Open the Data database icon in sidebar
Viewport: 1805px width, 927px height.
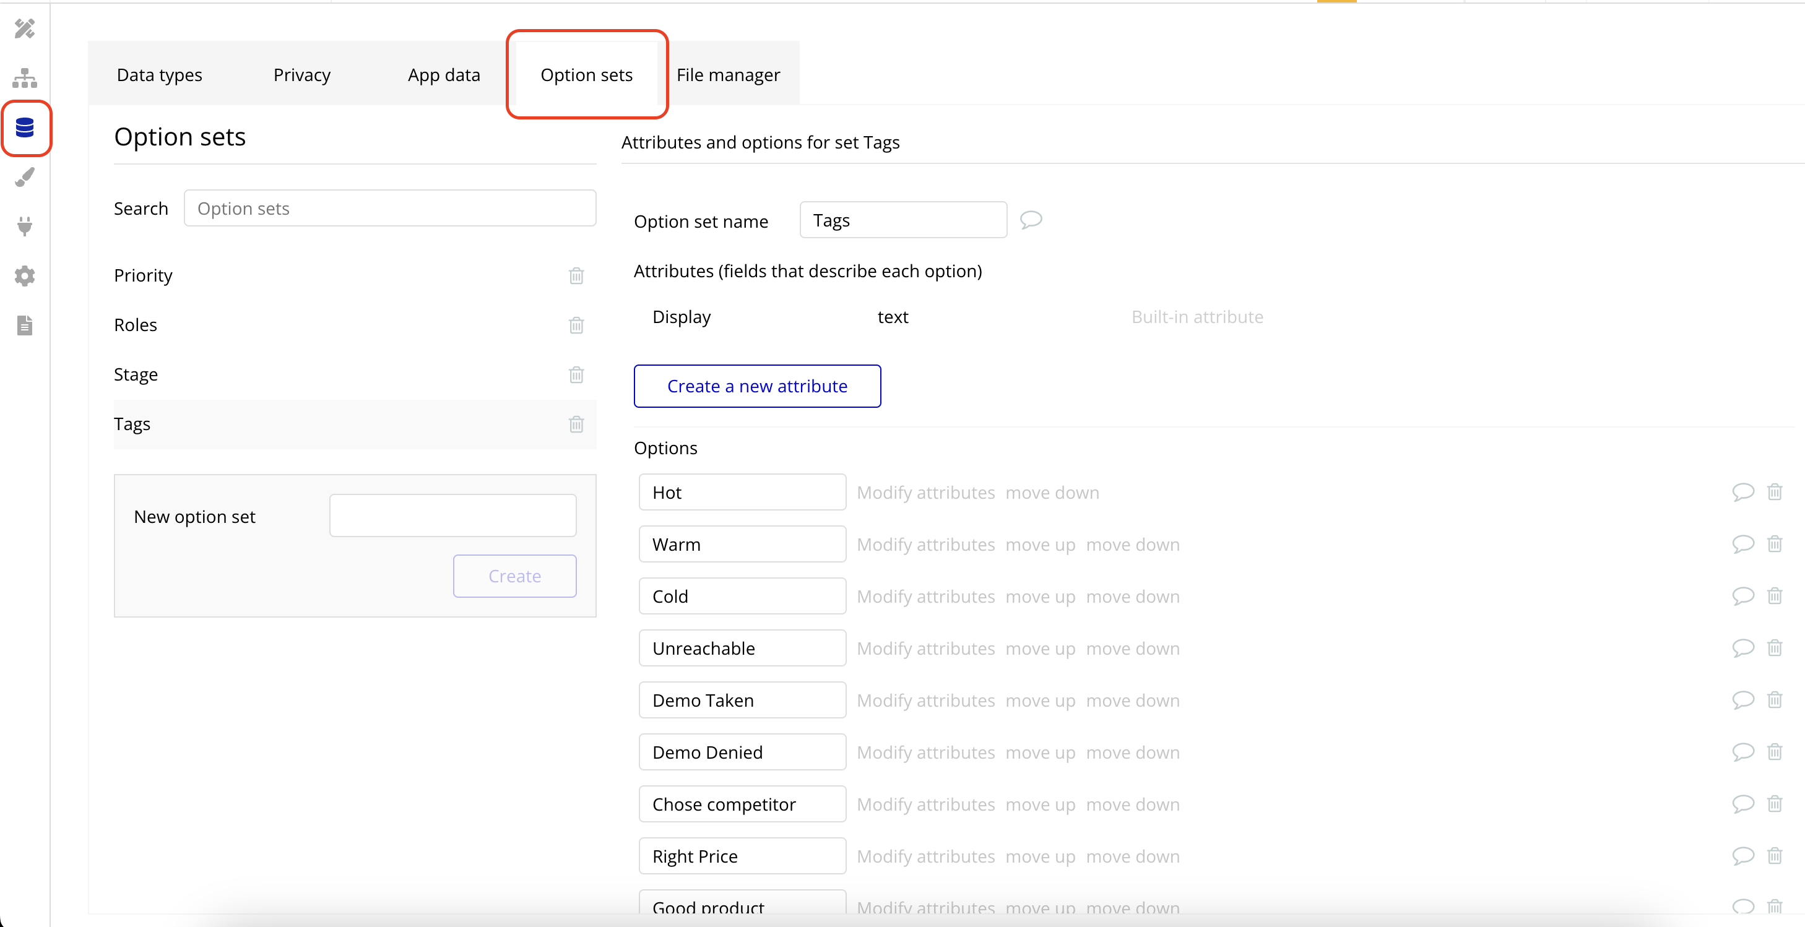coord(25,127)
